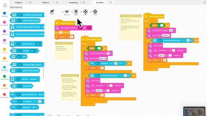The height and width of the screenshot is (116, 207).
Task: Select palette port 3 'color' reporter block
Action: [18, 57]
